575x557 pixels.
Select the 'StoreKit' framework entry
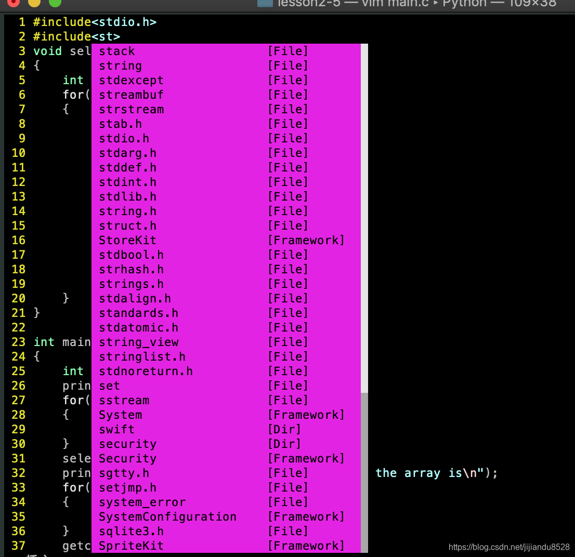[x=226, y=240]
